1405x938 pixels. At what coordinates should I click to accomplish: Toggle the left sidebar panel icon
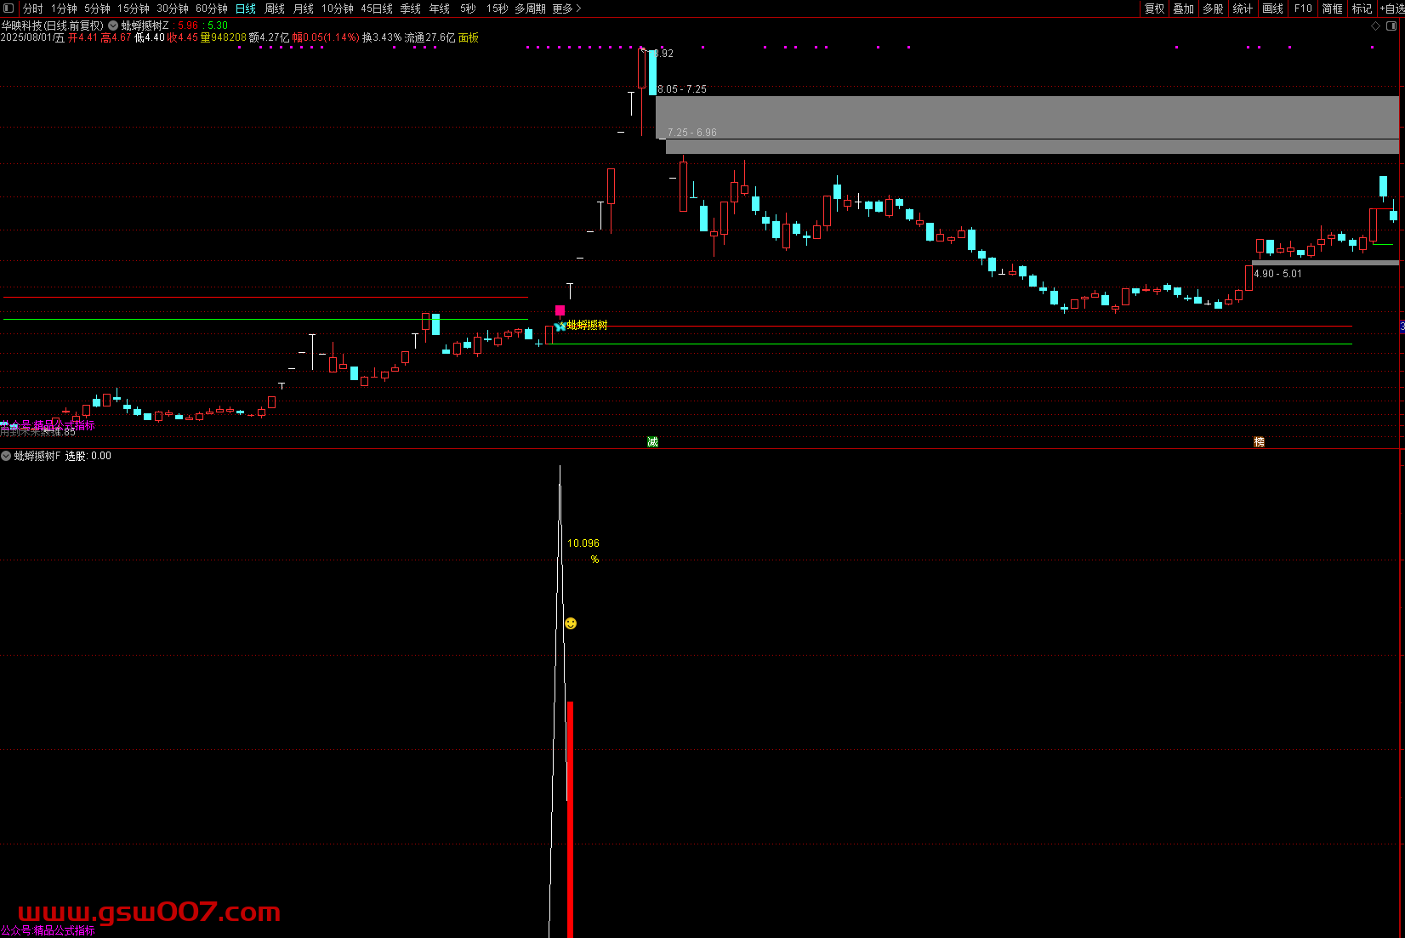[9, 9]
